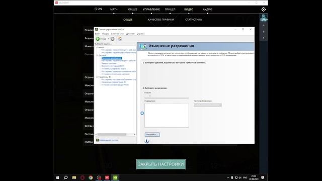Click the player avatar in Valorant sidebar
Viewport: 322px width, 181px height.
click(x=264, y=18)
